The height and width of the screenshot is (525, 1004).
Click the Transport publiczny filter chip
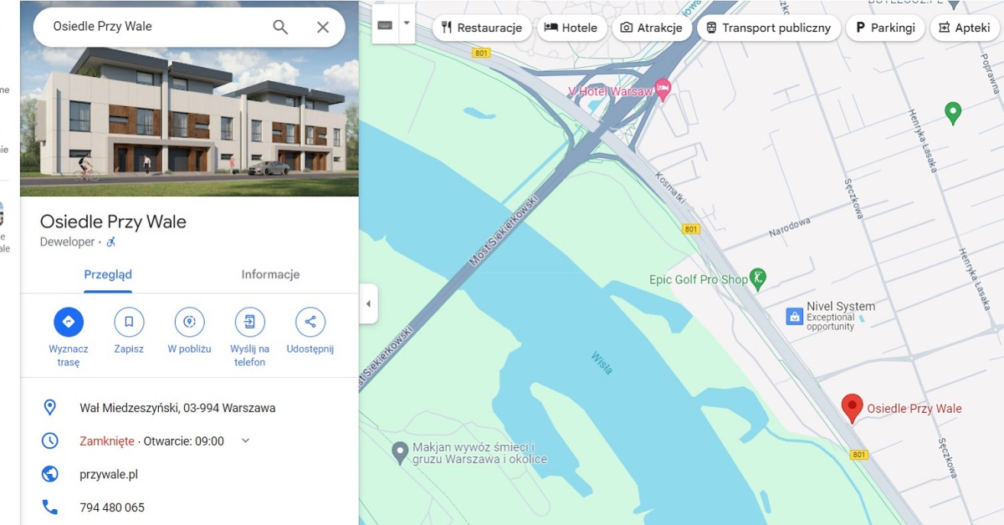[x=768, y=28]
